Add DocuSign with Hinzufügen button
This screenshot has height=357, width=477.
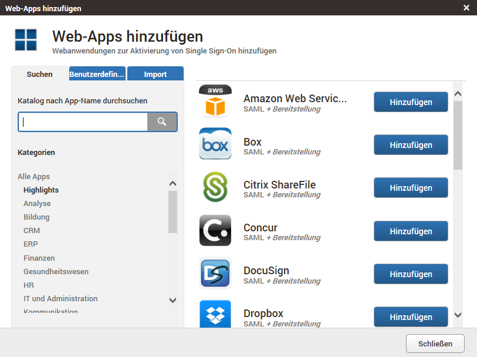tap(411, 274)
